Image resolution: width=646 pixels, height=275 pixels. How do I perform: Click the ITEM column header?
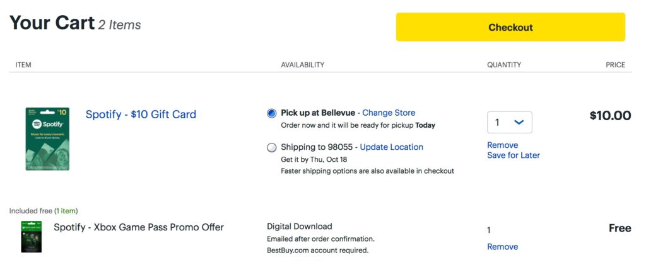click(x=23, y=65)
